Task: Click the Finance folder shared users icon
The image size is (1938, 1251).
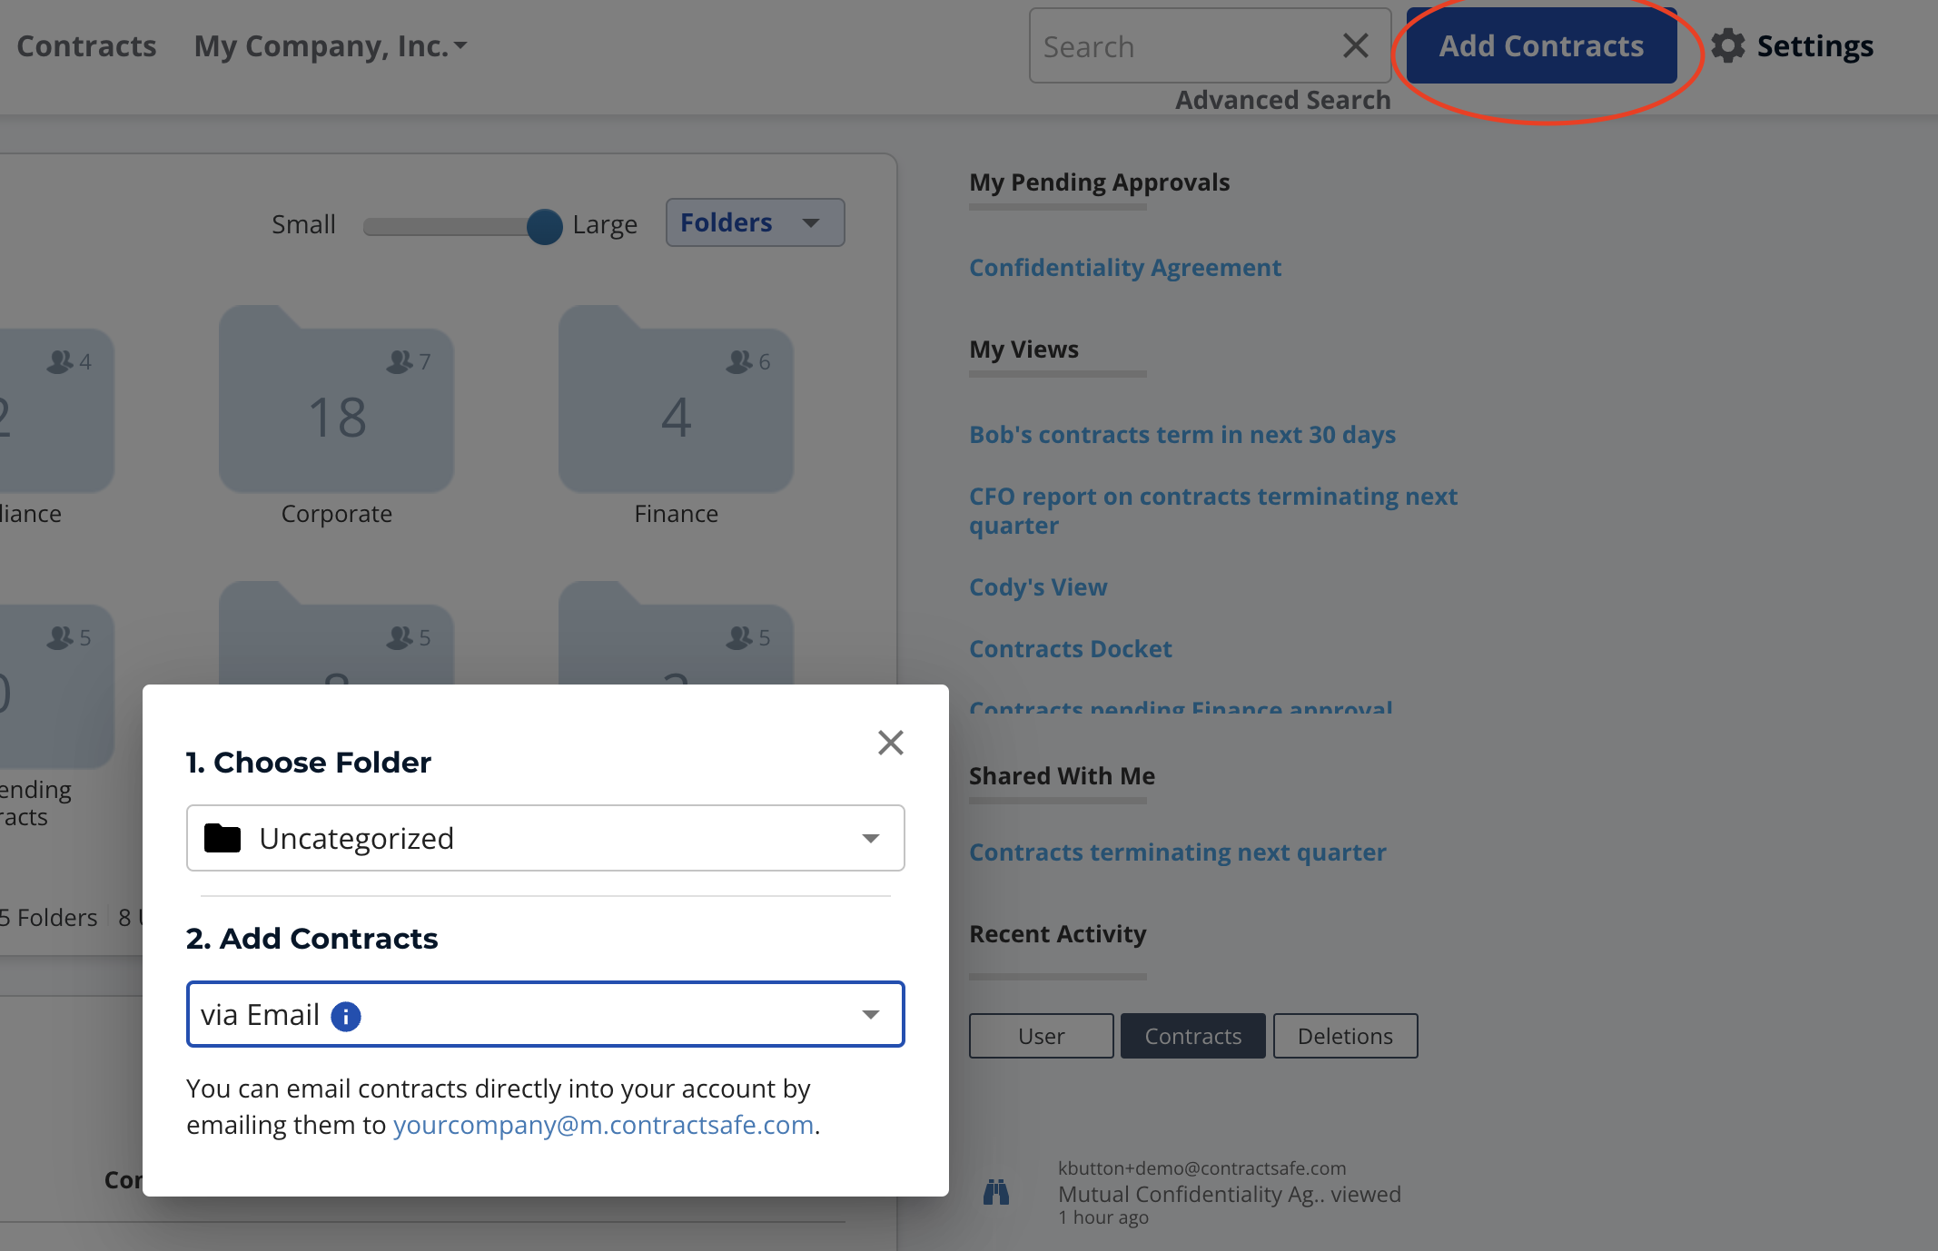Action: click(x=738, y=361)
